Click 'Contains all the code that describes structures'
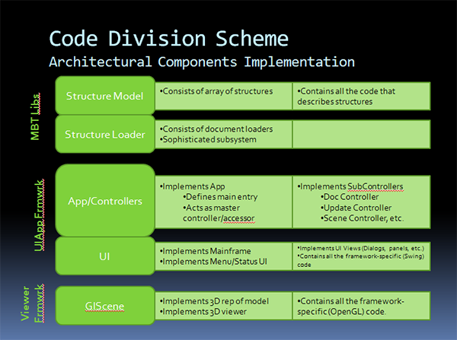 tap(346, 97)
